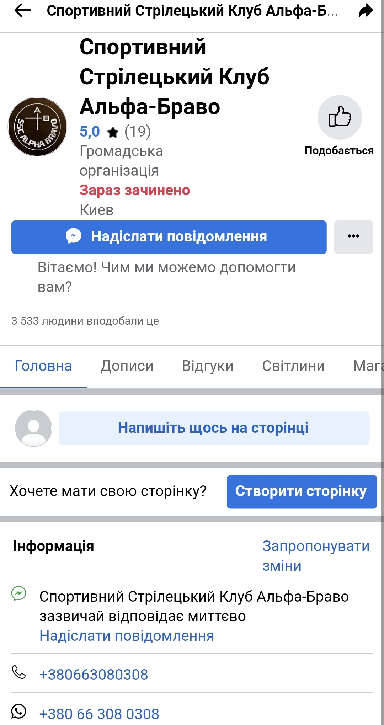
Task: Tap the WhatsApp icon
Action: pyautogui.click(x=18, y=711)
